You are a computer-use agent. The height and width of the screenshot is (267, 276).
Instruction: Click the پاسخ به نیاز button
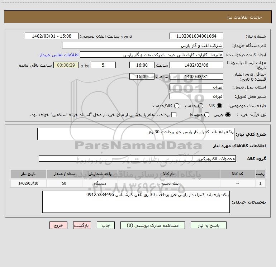click(x=208, y=225)
